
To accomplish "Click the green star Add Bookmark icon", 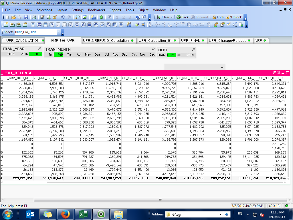I will click(x=101, y=17).
